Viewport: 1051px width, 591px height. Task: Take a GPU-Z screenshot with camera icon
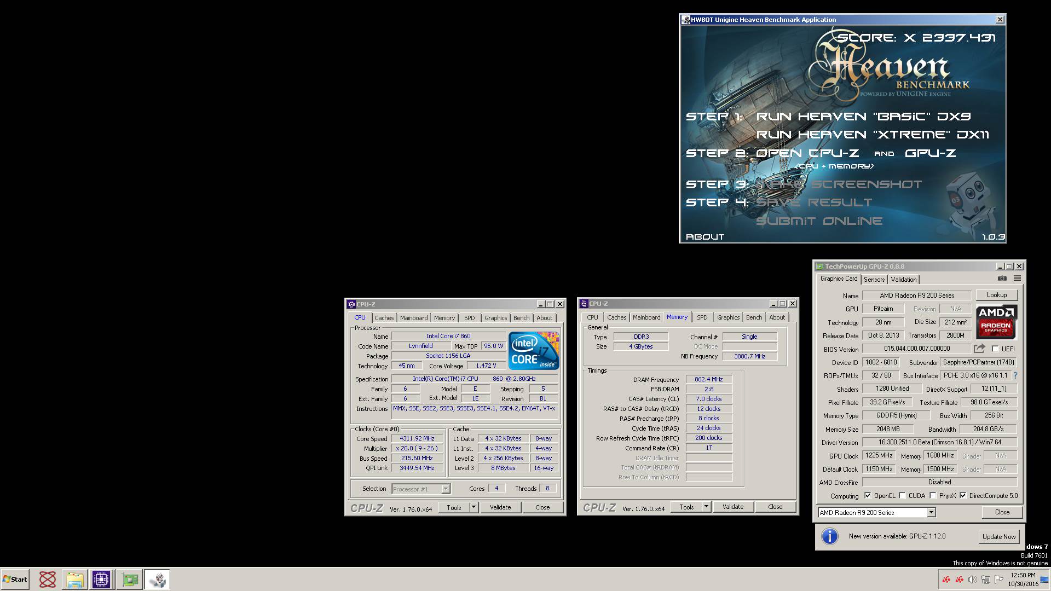[x=1002, y=279]
